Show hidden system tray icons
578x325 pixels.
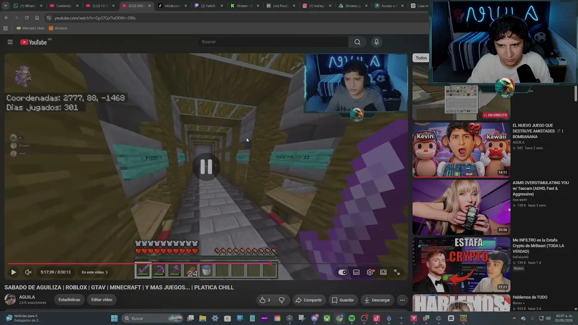tap(514, 318)
